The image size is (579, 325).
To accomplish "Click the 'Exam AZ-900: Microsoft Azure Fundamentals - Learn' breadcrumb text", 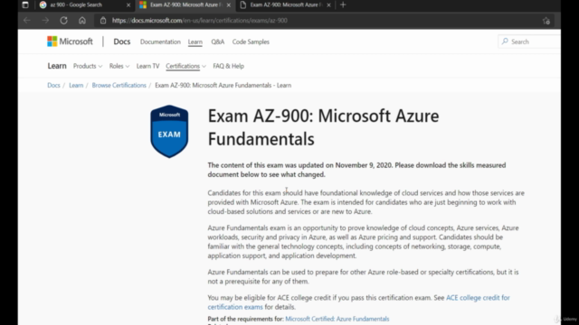I will tap(223, 85).
